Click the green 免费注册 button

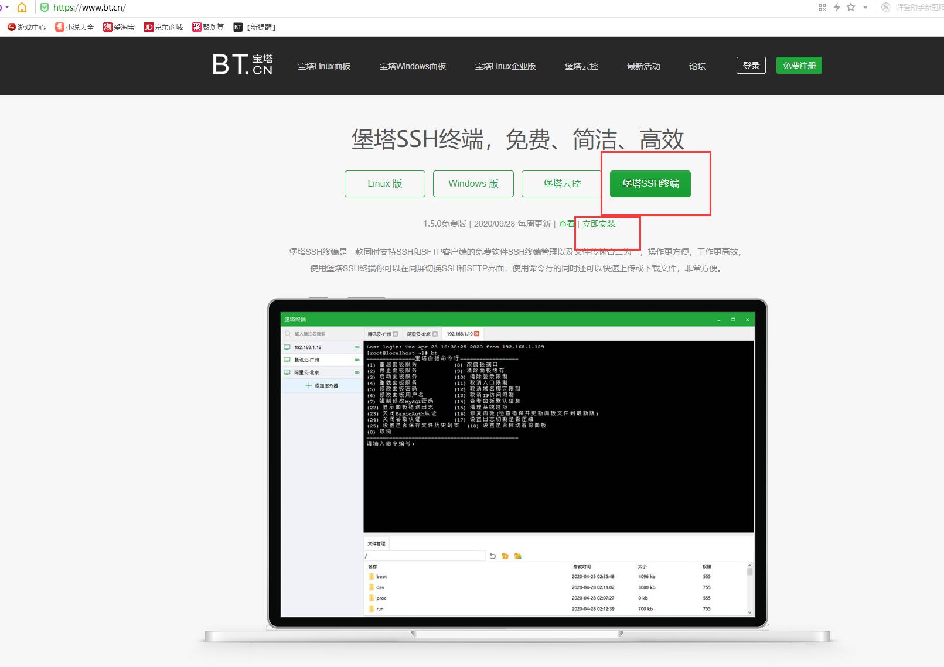(x=799, y=66)
